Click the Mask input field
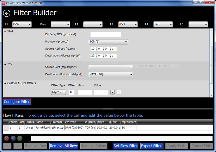Image resolution: width=216 pixels, height=152 pixels. coord(85,92)
